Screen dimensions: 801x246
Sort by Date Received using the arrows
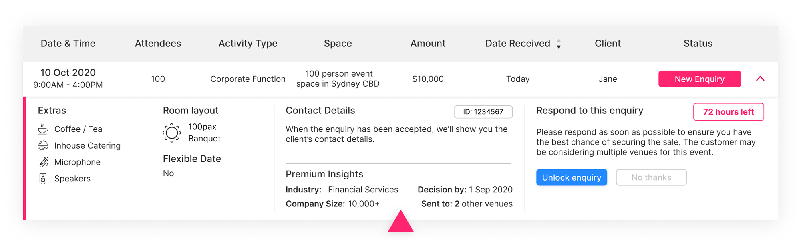pos(559,44)
